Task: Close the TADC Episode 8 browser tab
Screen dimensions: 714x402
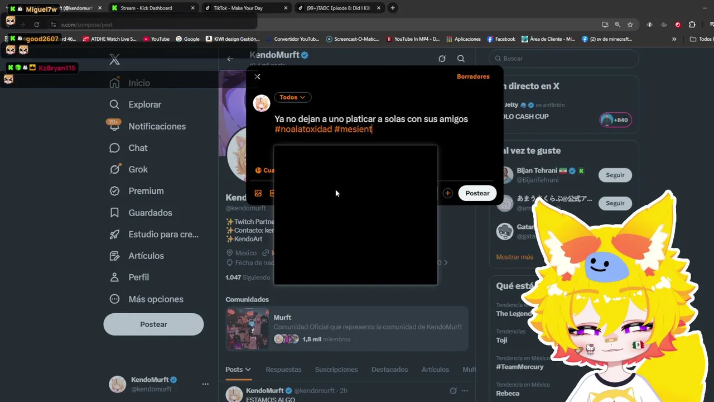Action: 379,8
